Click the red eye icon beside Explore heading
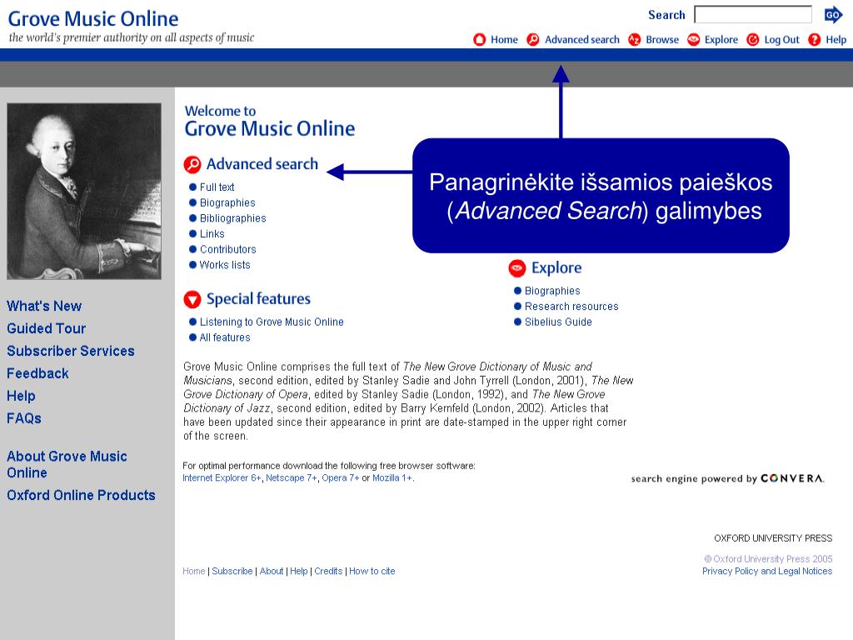The width and height of the screenshot is (853, 640). click(516, 267)
